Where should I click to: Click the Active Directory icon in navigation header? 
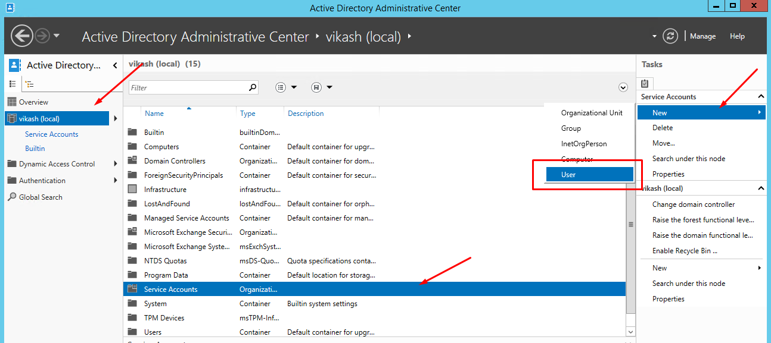coord(15,65)
